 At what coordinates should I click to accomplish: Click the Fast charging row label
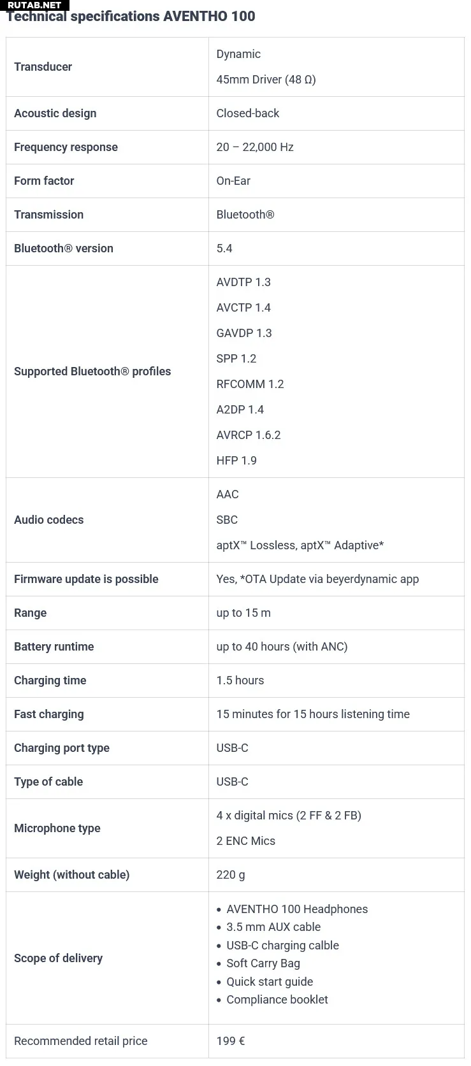click(x=48, y=714)
